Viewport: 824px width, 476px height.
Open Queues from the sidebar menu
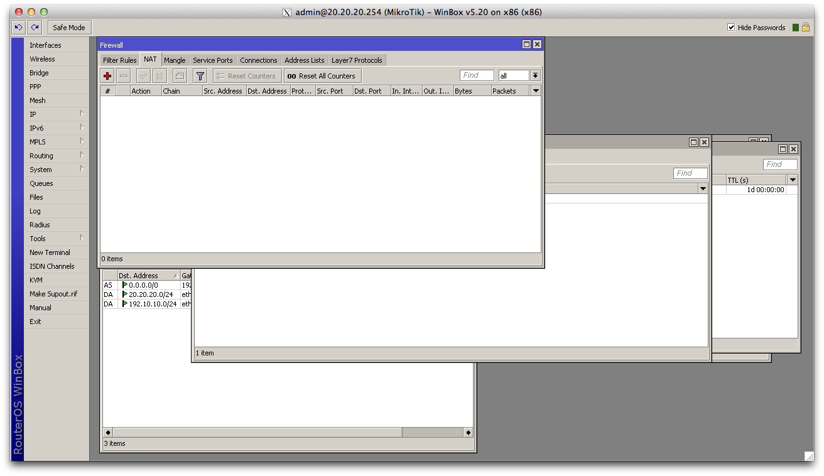pos(57,183)
